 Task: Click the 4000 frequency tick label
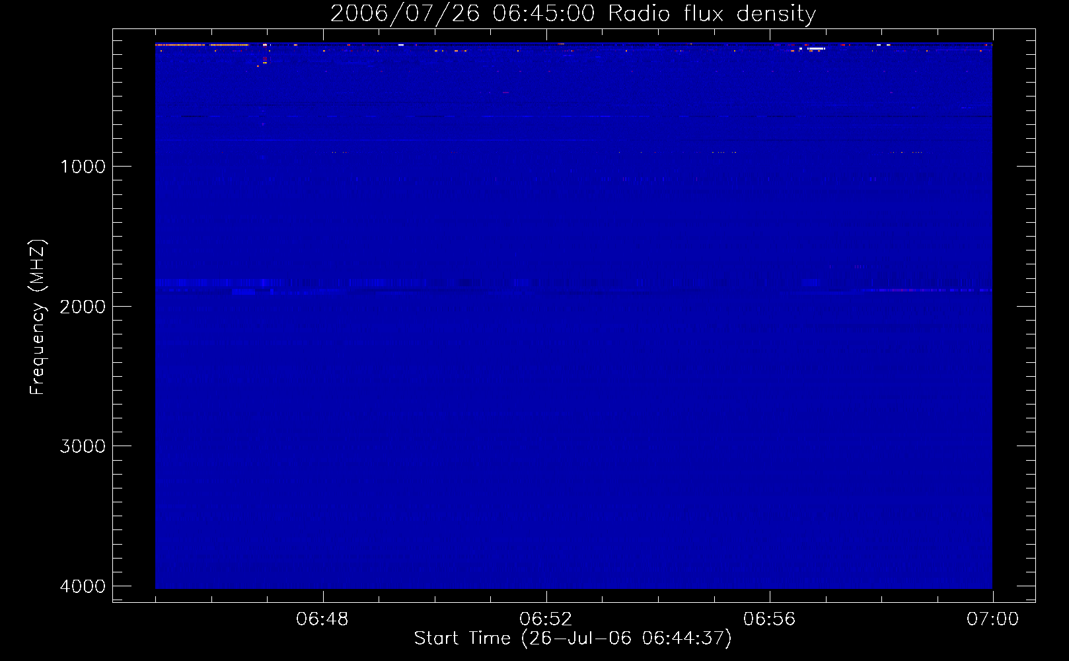(x=83, y=586)
